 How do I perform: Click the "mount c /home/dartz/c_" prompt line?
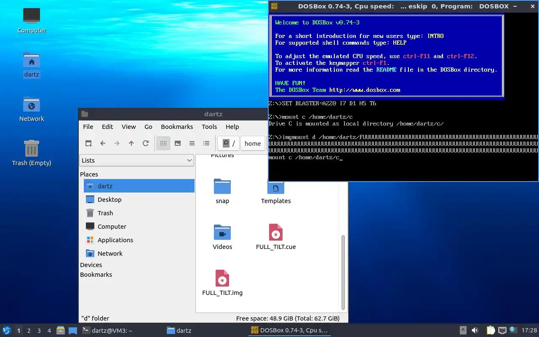click(x=306, y=158)
